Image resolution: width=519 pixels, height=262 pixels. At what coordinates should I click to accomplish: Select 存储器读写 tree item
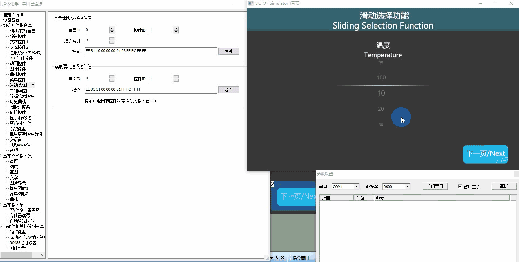[20, 216]
